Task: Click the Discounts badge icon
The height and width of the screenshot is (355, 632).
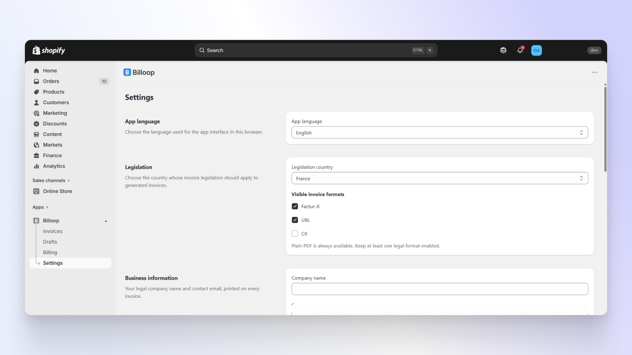Action: [37, 124]
